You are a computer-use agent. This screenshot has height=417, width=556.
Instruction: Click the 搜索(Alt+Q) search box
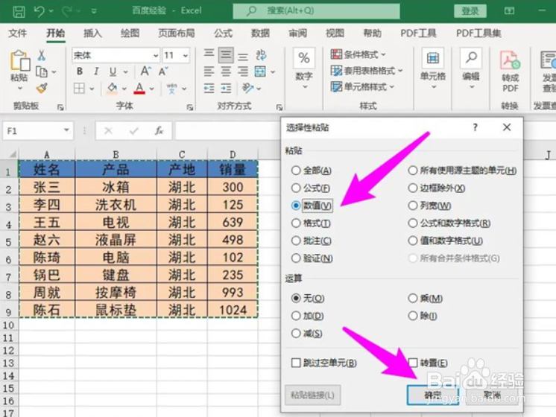pyautogui.click(x=316, y=11)
